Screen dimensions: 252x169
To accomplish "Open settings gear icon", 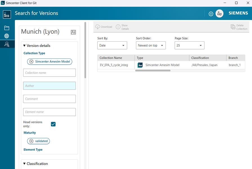I will 211,14.
